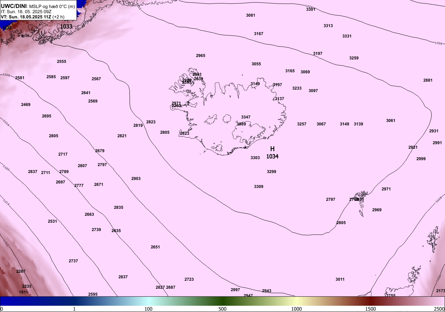Click the 2969 value near the Faroe Islands
The width and height of the screenshot is (445, 312).
pyautogui.click(x=377, y=210)
